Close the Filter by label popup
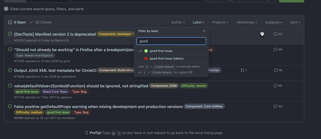Image resolution: width=321 pixels, height=139 pixels. coord(204,31)
